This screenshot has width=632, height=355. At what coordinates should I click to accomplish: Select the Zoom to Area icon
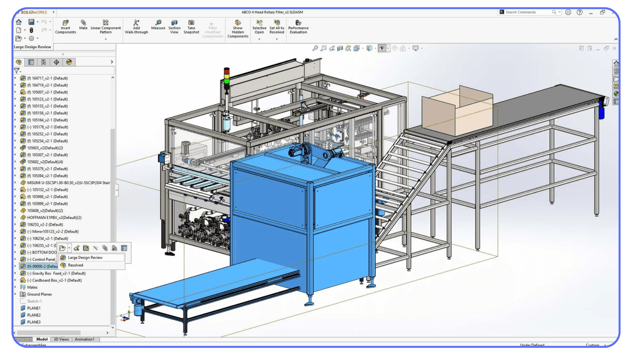pos(323,48)
